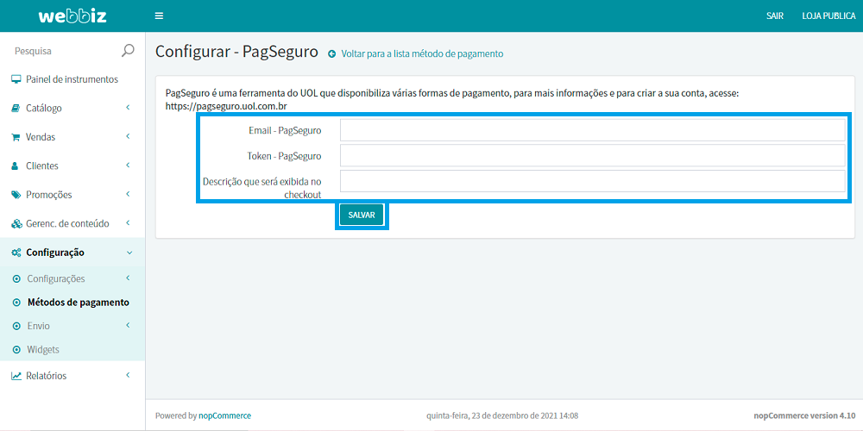Focus the Email - PagSeguro input field
Viewport: 863px width, 431px height.
tap(592, 130)
